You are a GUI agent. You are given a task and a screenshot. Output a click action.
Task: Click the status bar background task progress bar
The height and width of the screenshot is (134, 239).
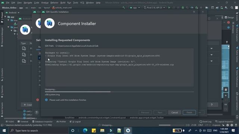[171, 125]
